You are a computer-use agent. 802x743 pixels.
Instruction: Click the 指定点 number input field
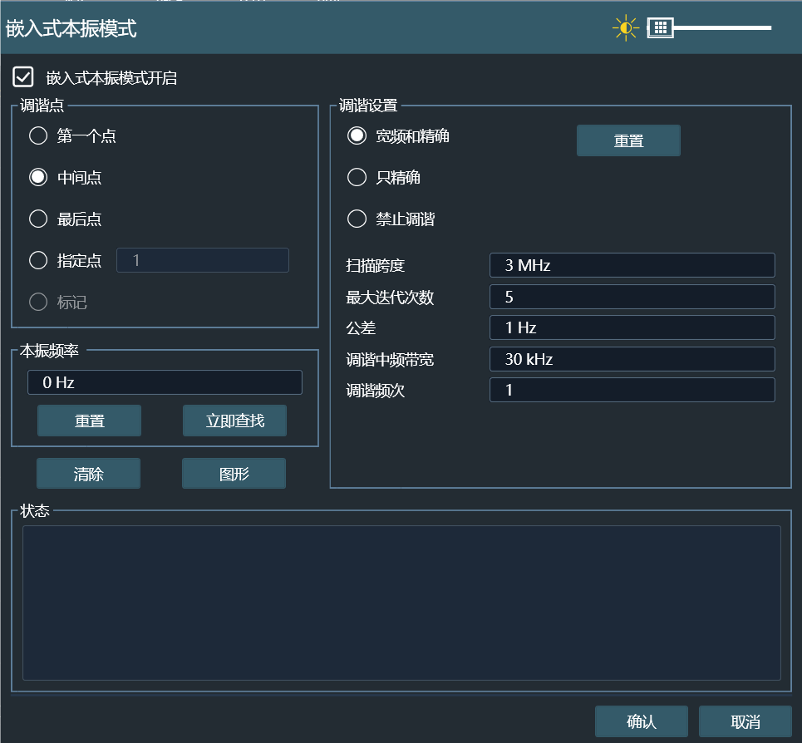pos(203,260)
